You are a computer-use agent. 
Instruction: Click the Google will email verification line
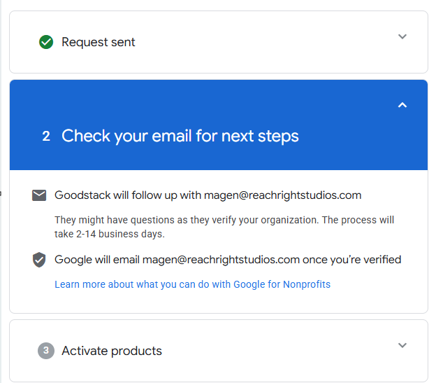pos(98,260)
